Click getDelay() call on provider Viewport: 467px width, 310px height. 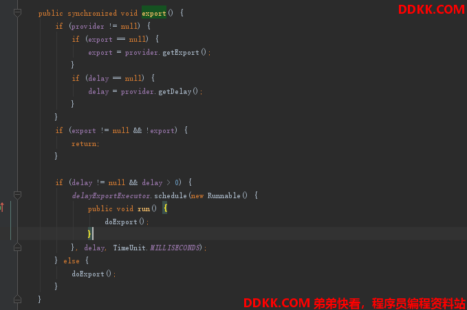coord(178,91)
